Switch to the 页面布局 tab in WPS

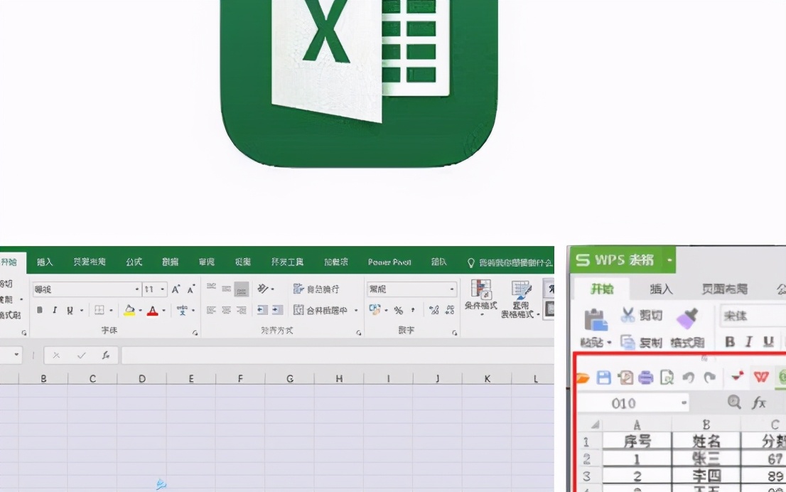click(725, 290)
